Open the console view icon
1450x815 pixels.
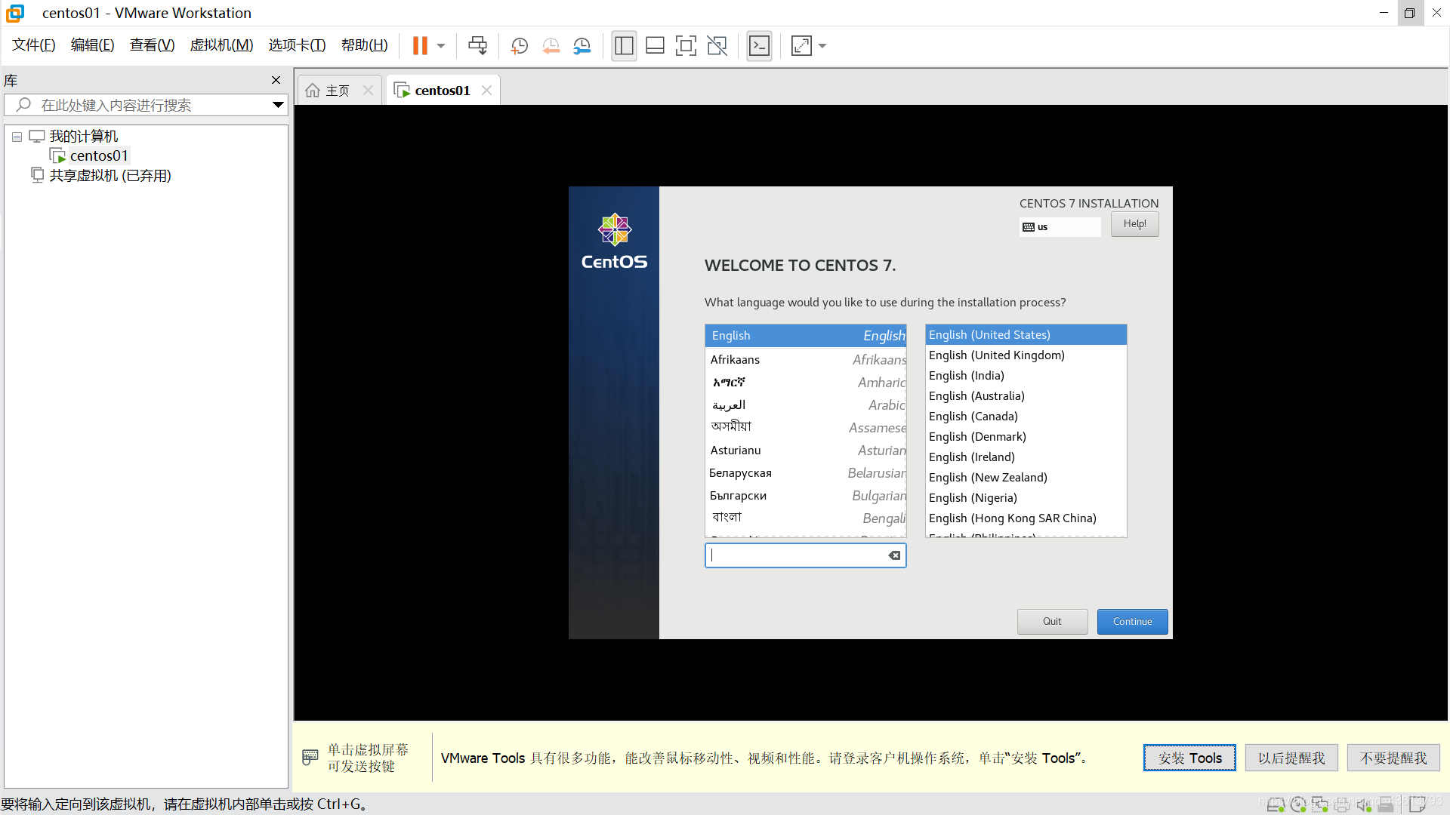coord(759,46)
